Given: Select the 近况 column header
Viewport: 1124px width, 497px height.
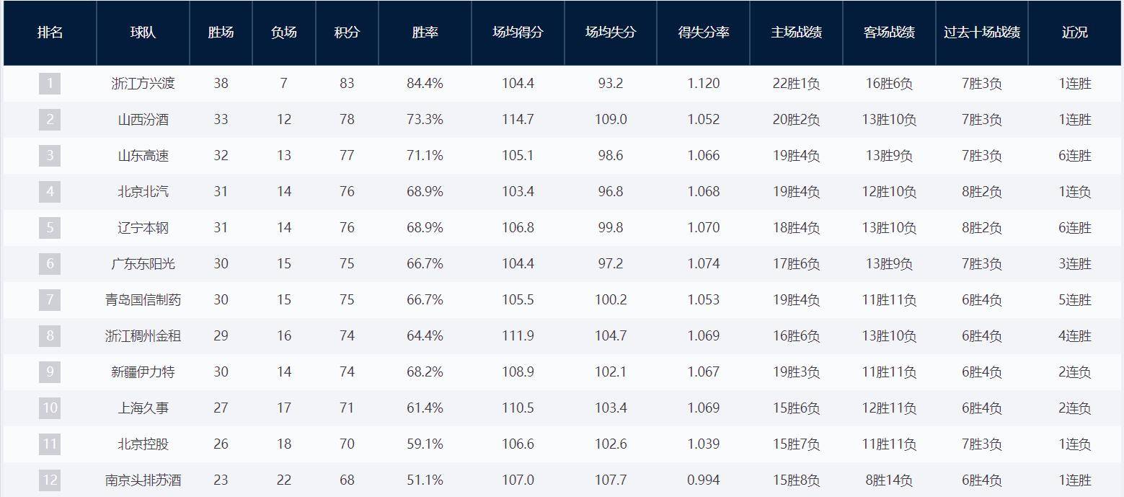Looking at the screenshot, I should (x=1075, y=33).
